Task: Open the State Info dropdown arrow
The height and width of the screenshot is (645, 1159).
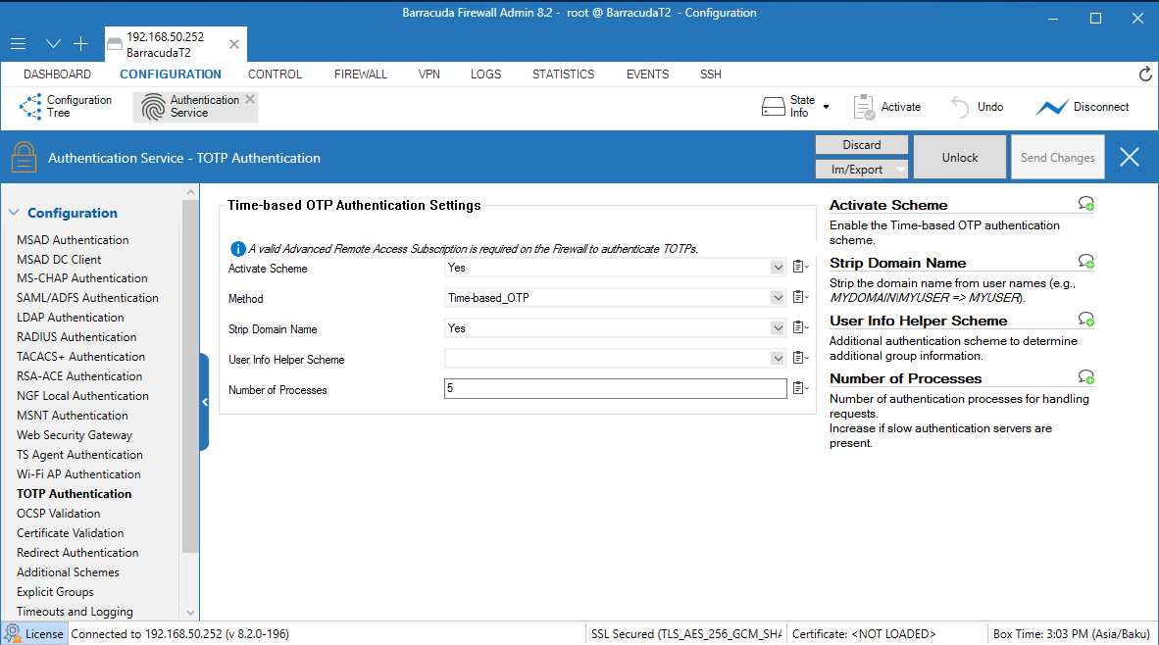Action: (827, 107)
